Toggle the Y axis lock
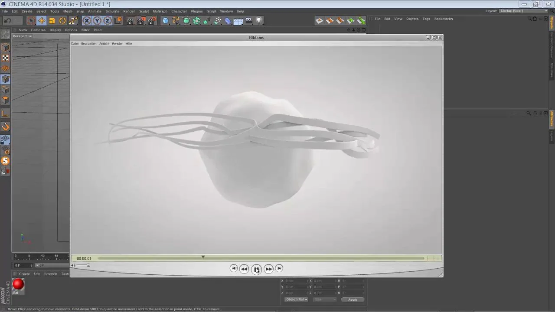This screenshot has width=555, height=312. pos(97,20)
